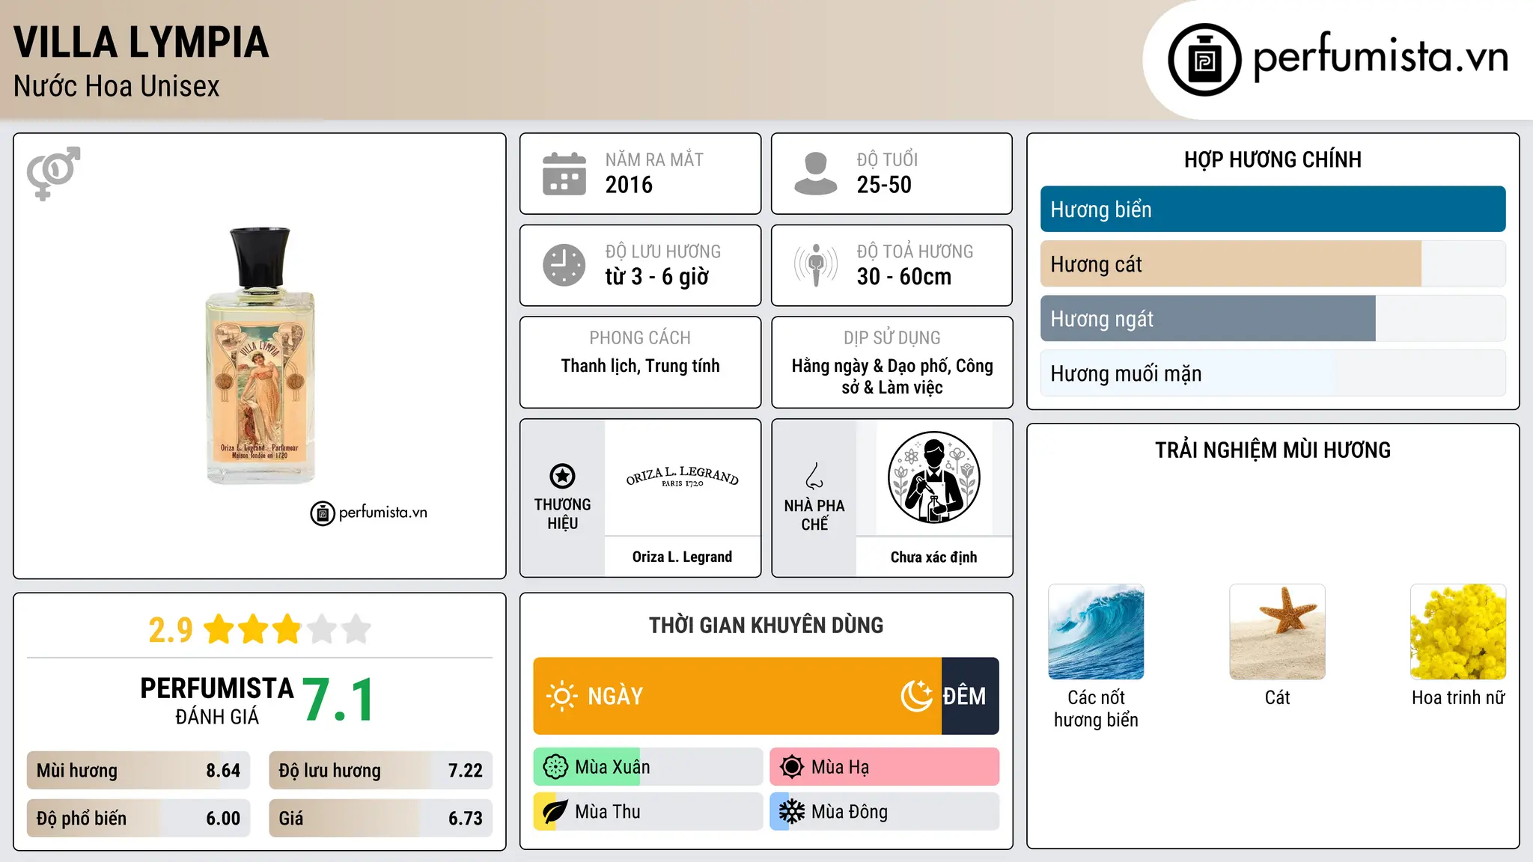Click the 2.9 star rating number
The height and width of the screenshot is (862, 1533).
pyautogui.click(x=170, y=630)
